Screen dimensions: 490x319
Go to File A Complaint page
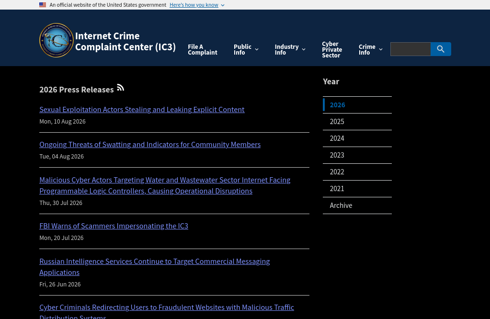[203, 49]
